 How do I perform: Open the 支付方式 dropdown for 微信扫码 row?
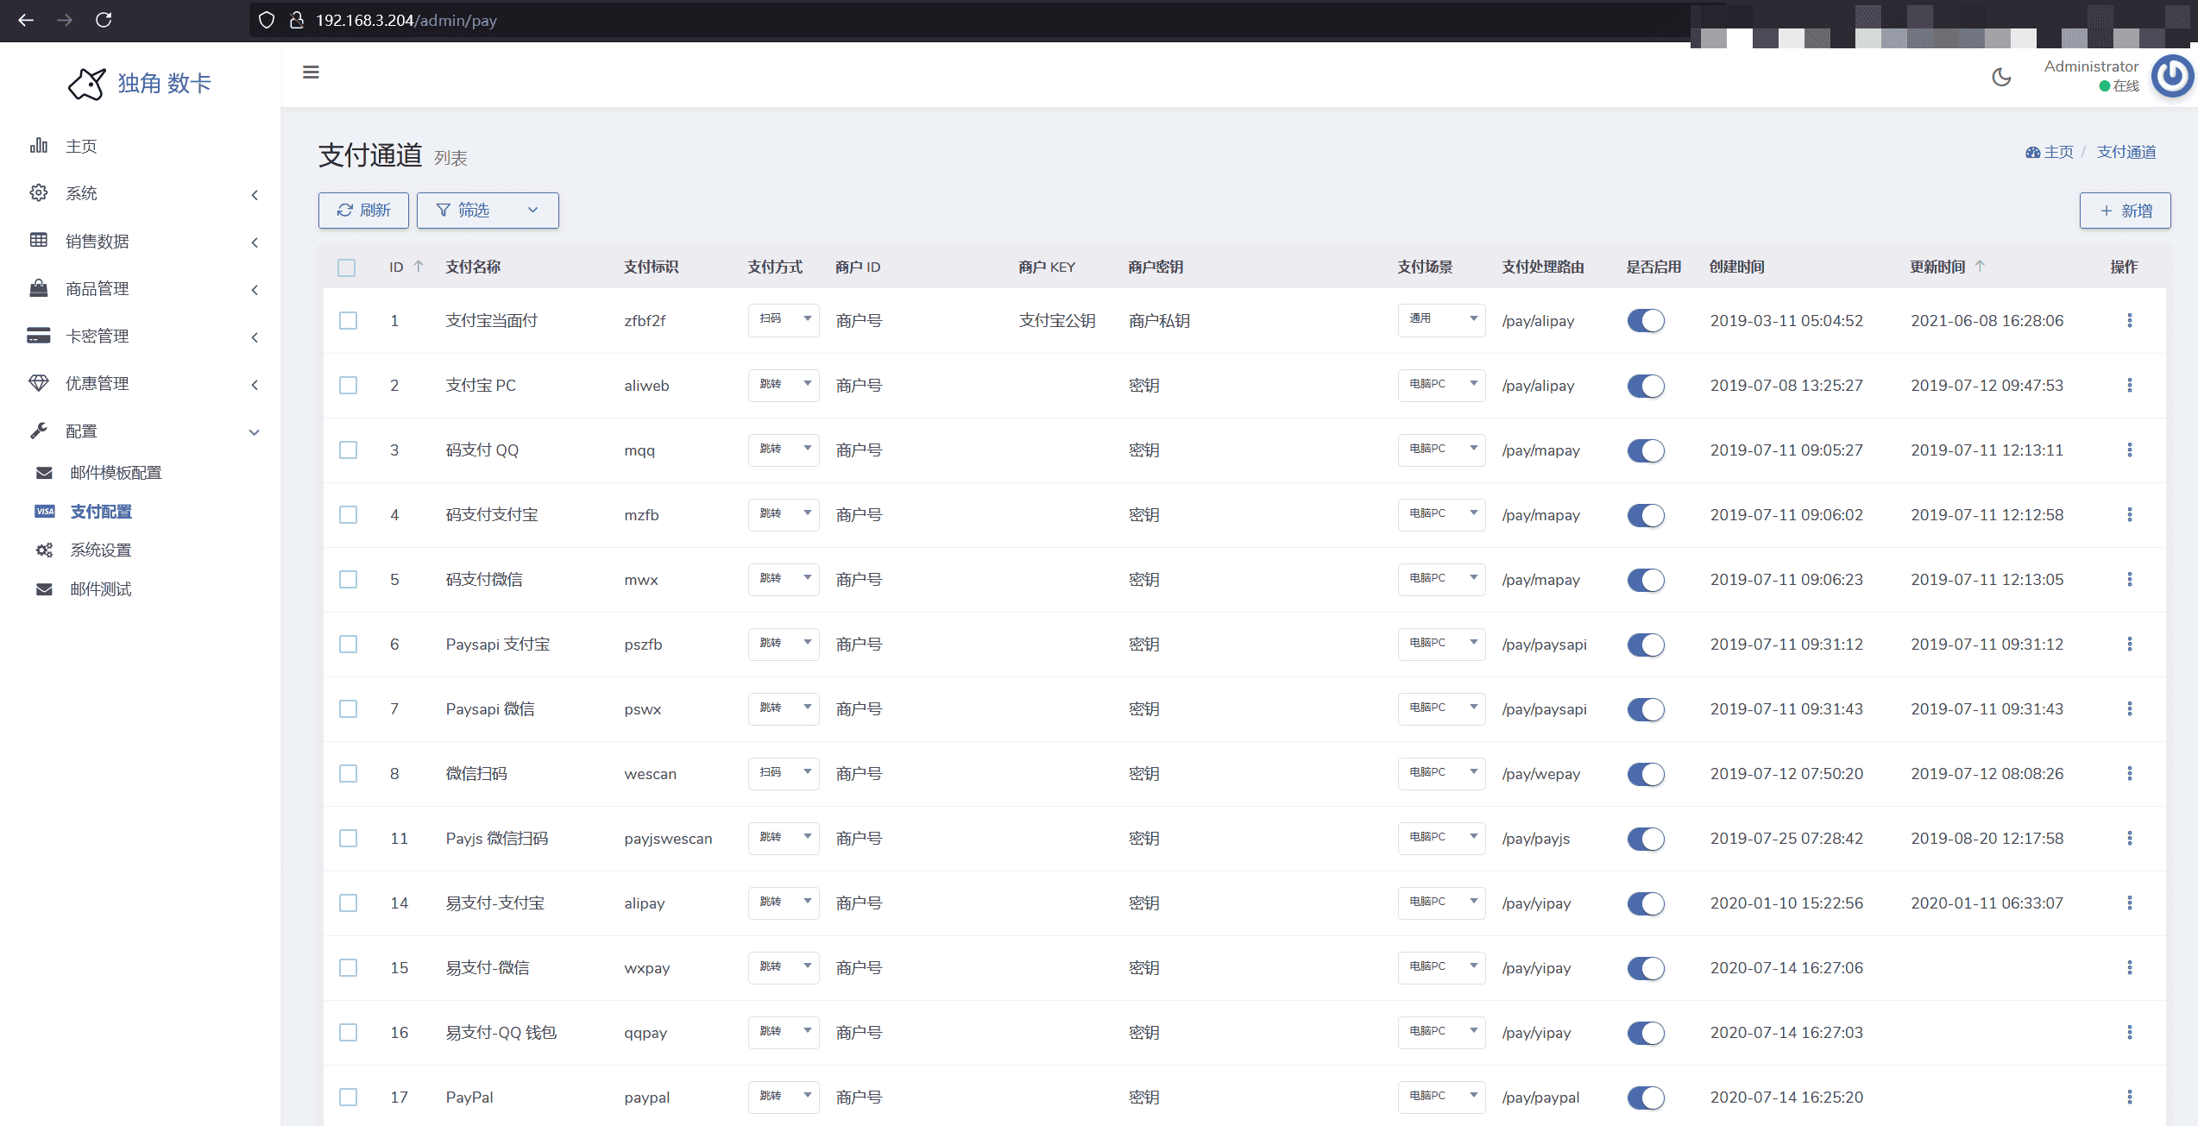click(783, 773)
